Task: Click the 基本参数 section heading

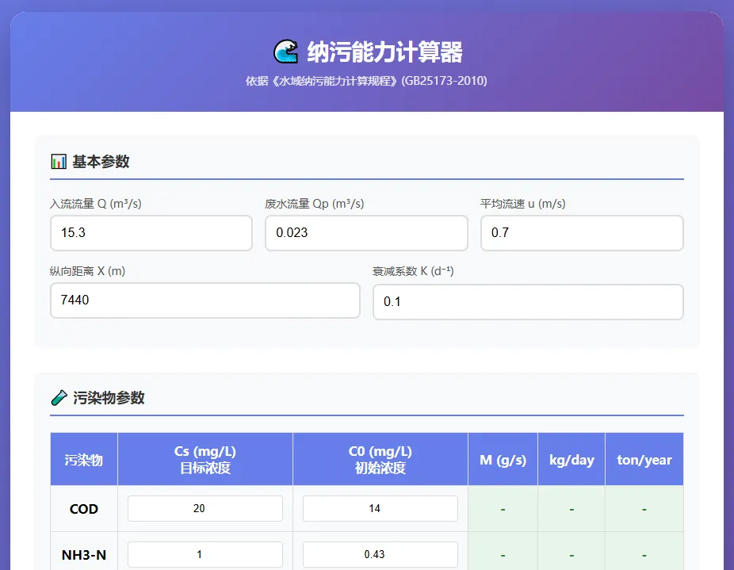Action: pyautogui.click(x=101, y=162)
